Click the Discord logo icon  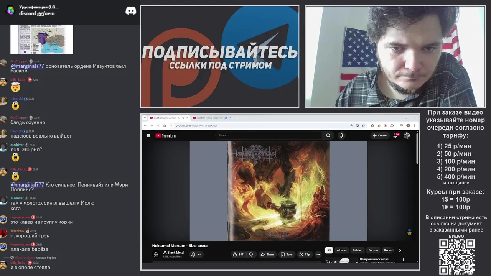tap(131, 11)
